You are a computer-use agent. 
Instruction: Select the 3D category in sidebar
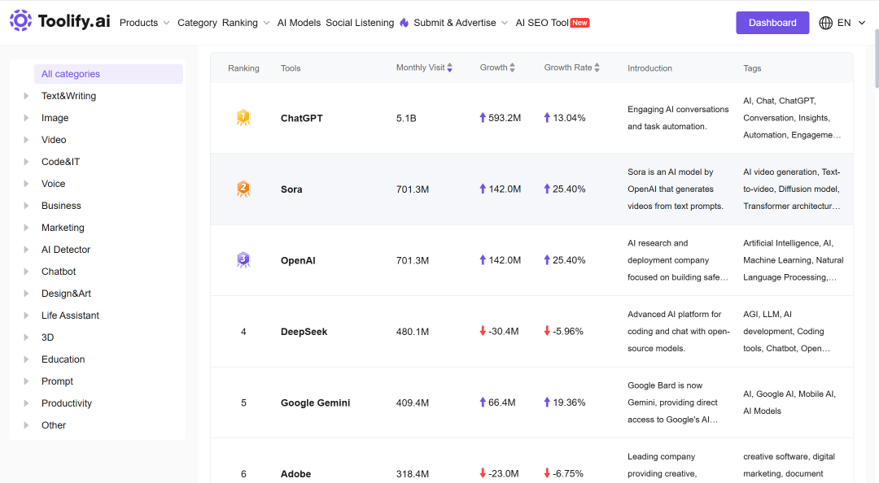tap(48, 337)
